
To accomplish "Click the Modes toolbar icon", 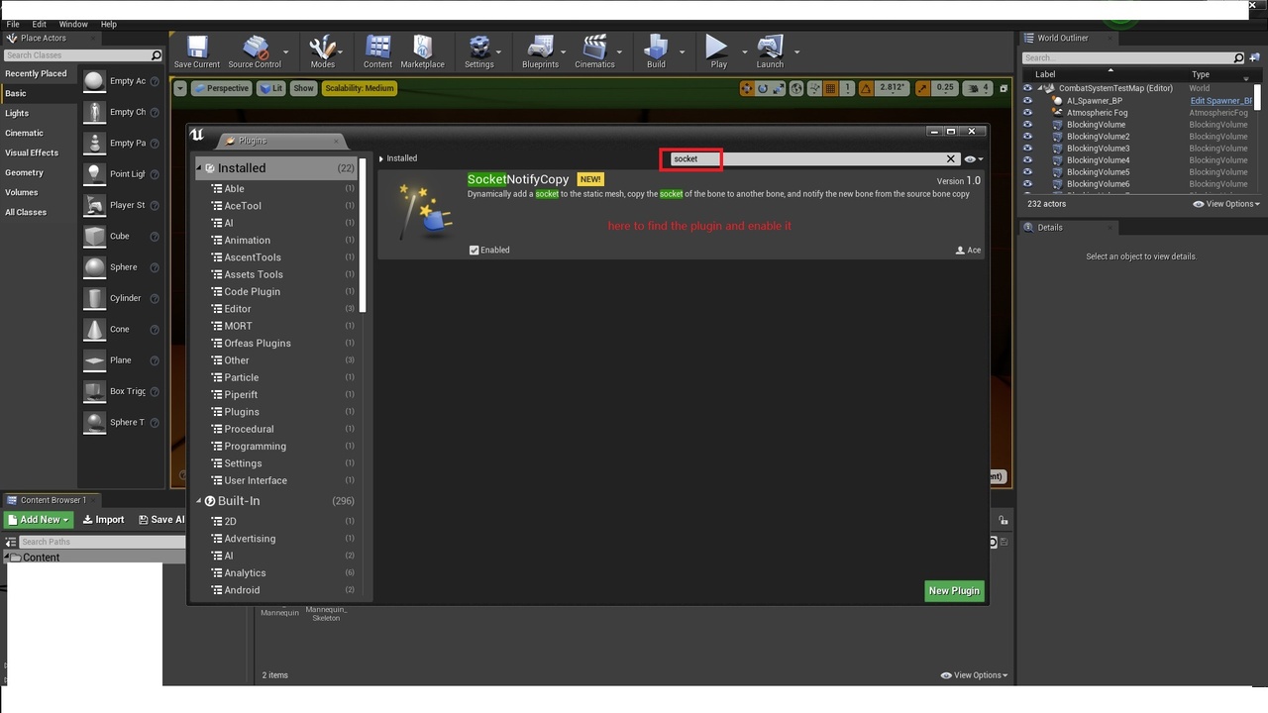I will pos(322,48).
